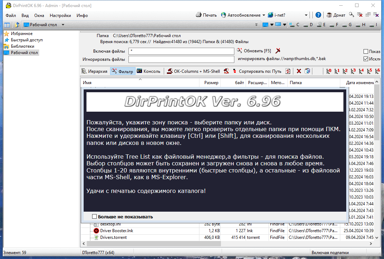Screen dimensions: 384x259
Task: Click the horizontal scrollbar thumb of file list
Action: [154, 243]
